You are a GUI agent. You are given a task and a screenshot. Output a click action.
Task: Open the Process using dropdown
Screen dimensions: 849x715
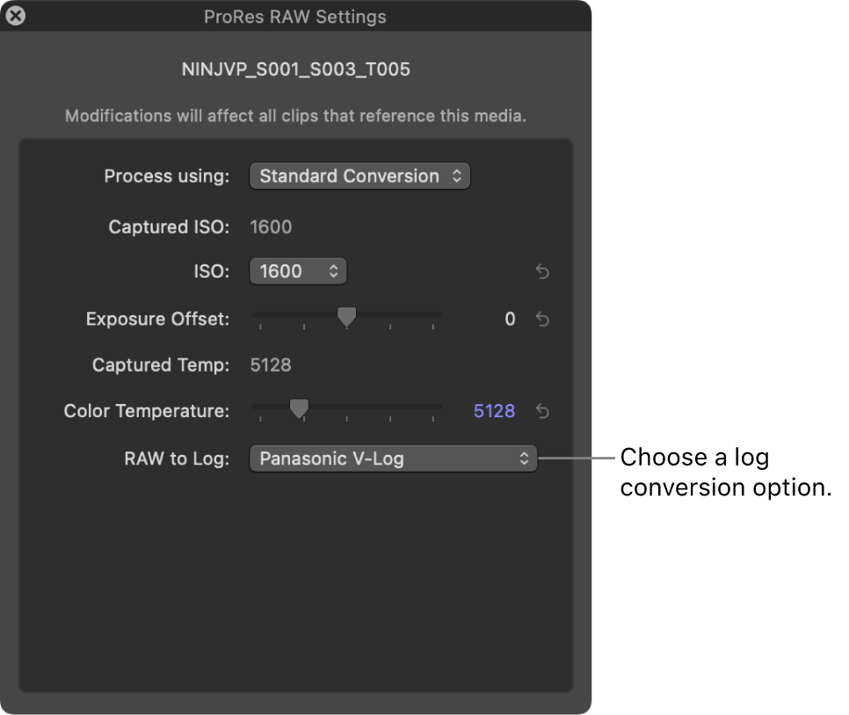(359, 177)
